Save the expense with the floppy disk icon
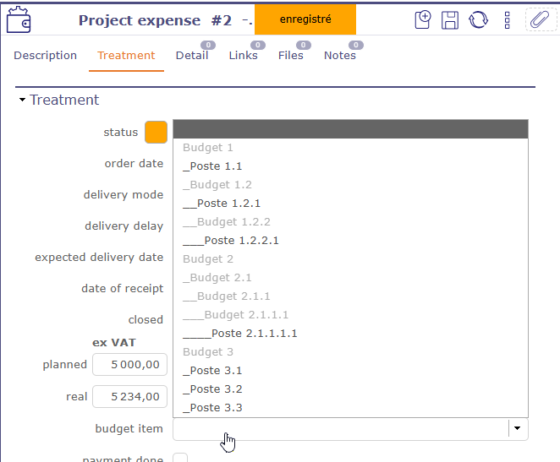 click(451, 19)
